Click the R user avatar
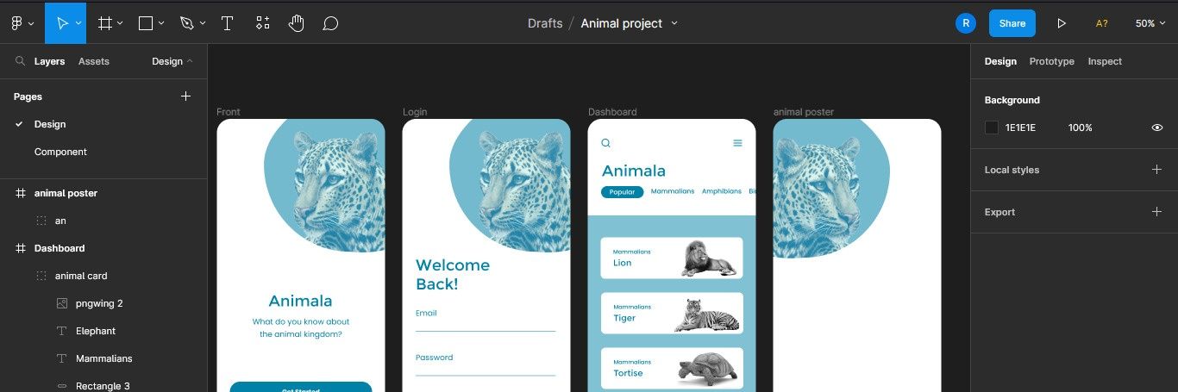Screen dimensions: 1178x392 click(966, 23)
